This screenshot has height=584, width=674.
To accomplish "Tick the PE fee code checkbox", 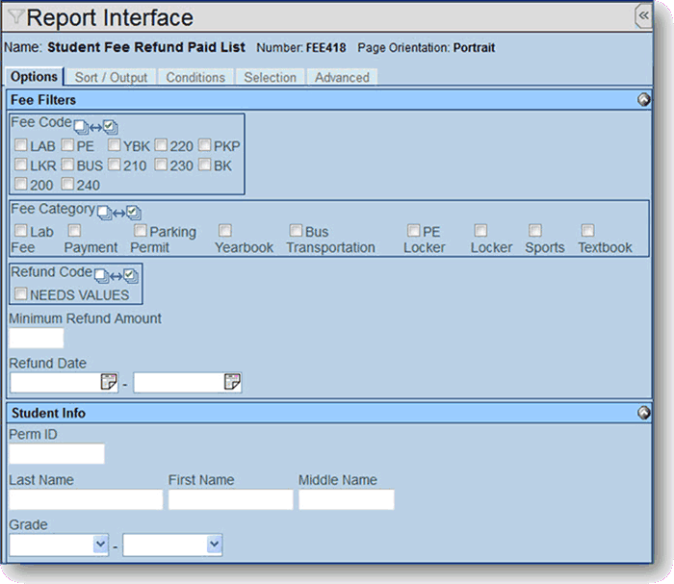I will point(67,145).
